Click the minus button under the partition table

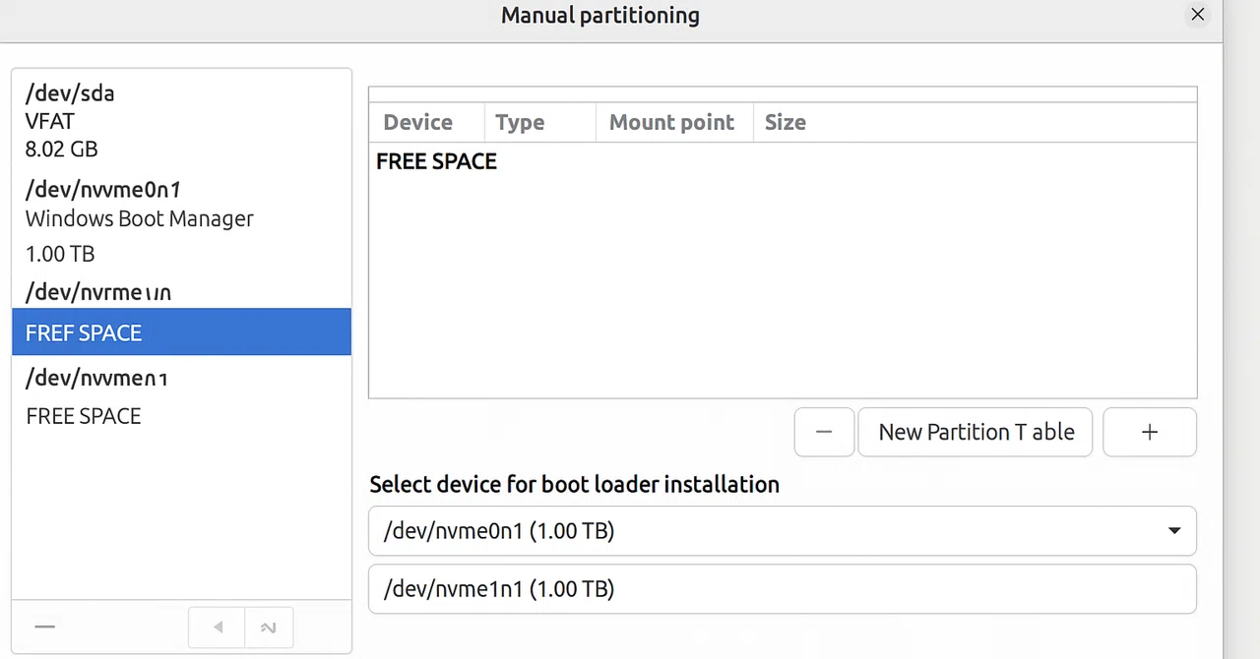pos(824,432)
